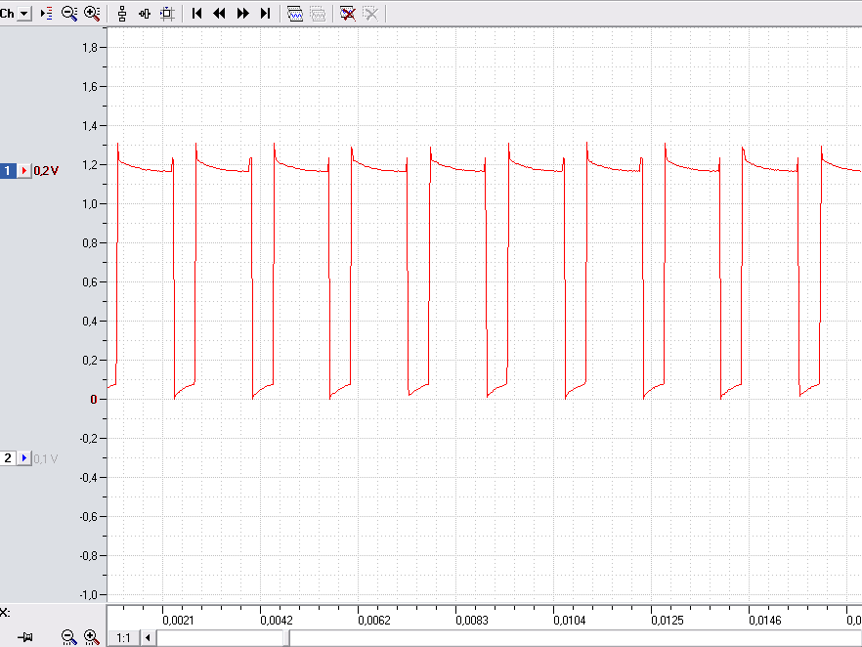Step backward with the double left arrows
This screenshot has height=647, width=862.
219,13
